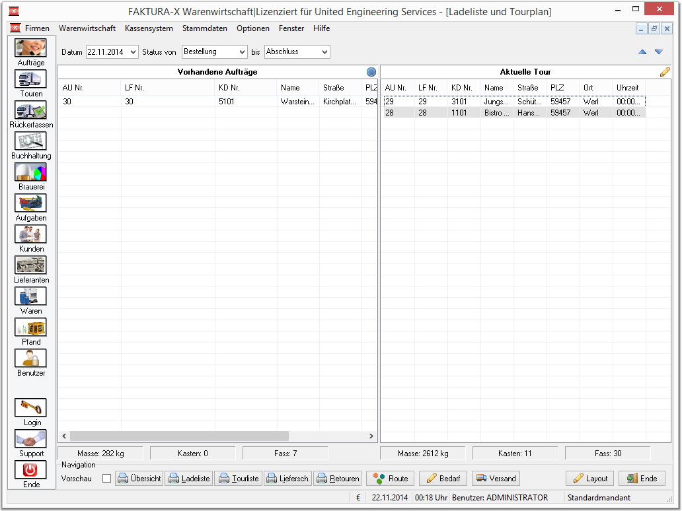
Task: Open the Stammdaten menu
Action: [204, 28]
